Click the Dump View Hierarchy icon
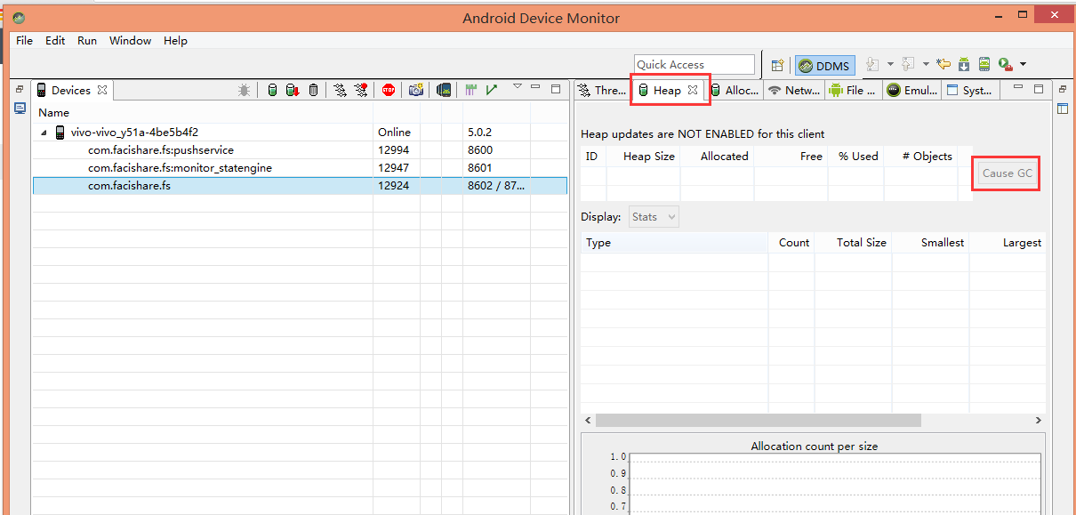The height and width of the screenshot is (515, 1076). tap(444, 90)
